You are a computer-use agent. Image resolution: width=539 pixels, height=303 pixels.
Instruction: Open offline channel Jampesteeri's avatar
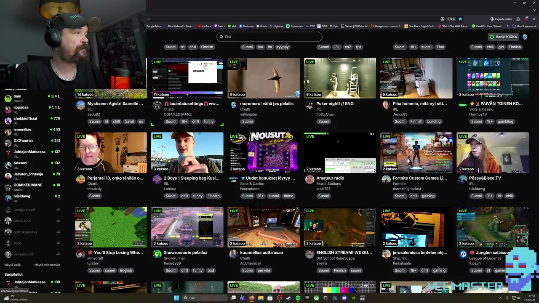click(x=8, y=210)
